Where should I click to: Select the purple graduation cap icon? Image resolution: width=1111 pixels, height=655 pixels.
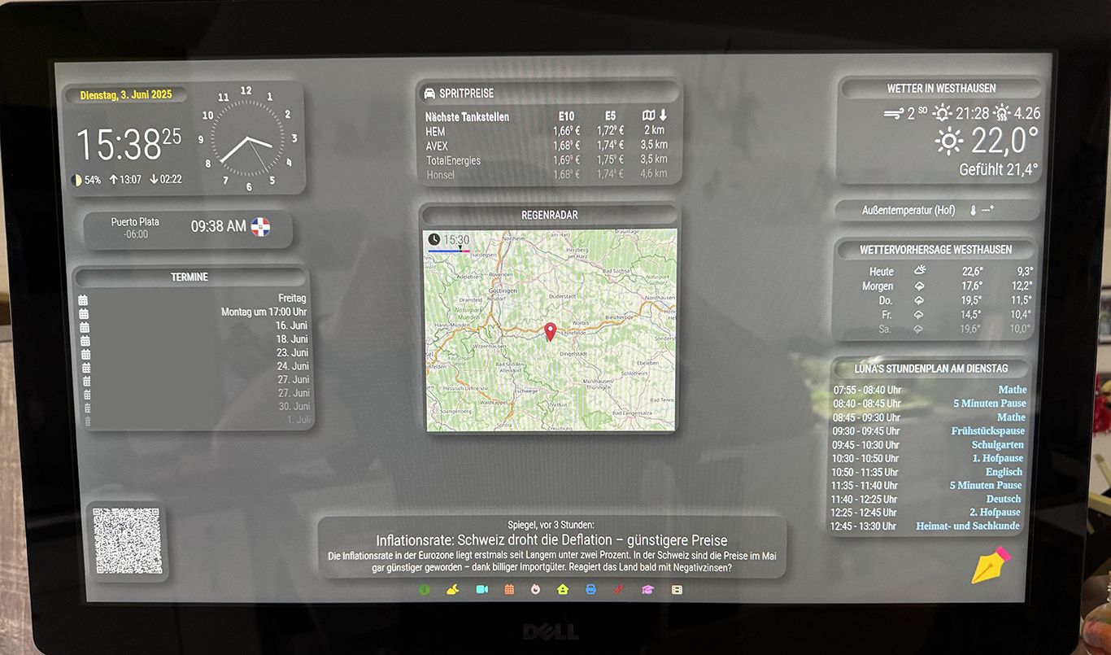coord(647,589)
